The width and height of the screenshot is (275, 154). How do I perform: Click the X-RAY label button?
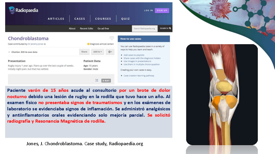(x=106, y=80)
